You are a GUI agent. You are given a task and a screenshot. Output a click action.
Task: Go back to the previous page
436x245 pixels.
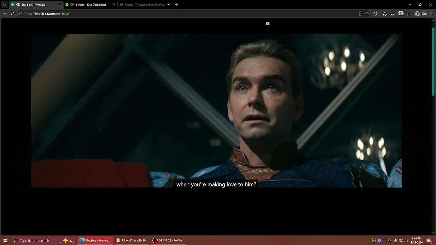point(4,14)
